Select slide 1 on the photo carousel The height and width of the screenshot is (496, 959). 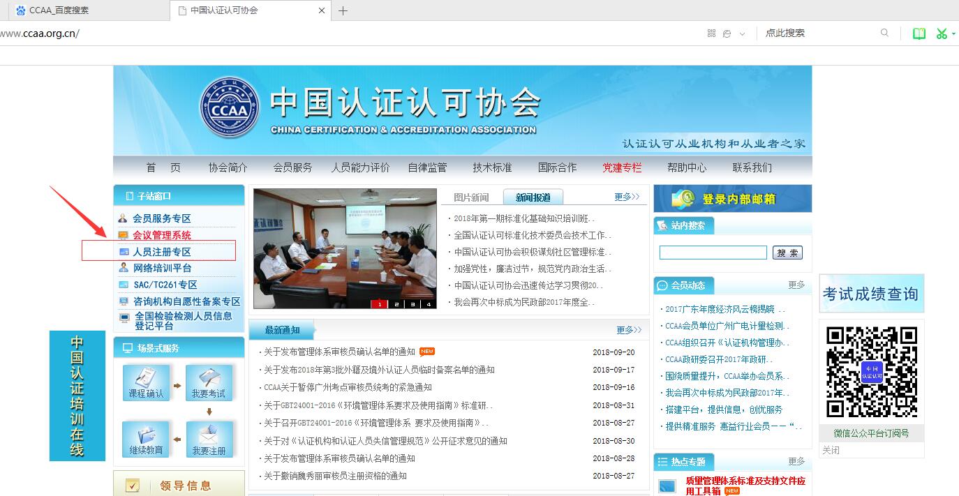pyautogui.click(x=380, y=304)
